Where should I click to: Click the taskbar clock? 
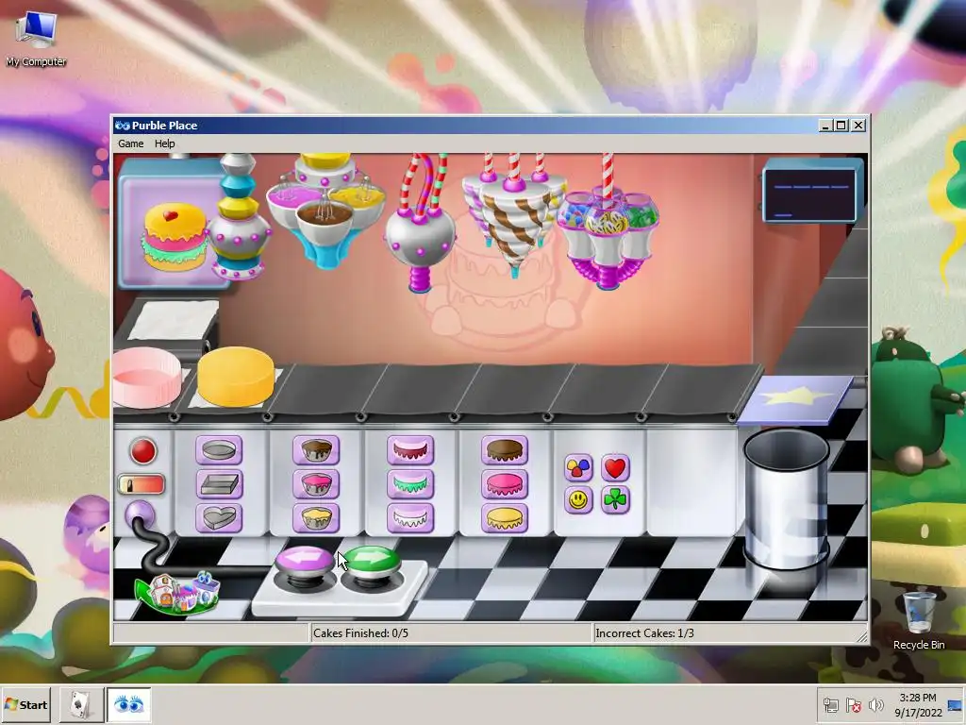[917, 704]
